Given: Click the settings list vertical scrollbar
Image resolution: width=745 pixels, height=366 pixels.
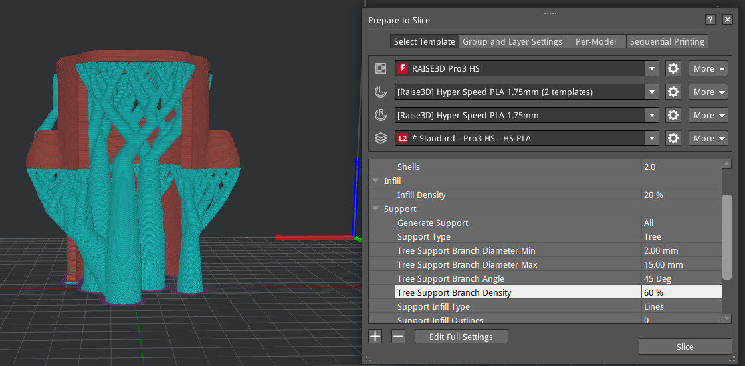Looking at the screenshot, I should [726, 237].
